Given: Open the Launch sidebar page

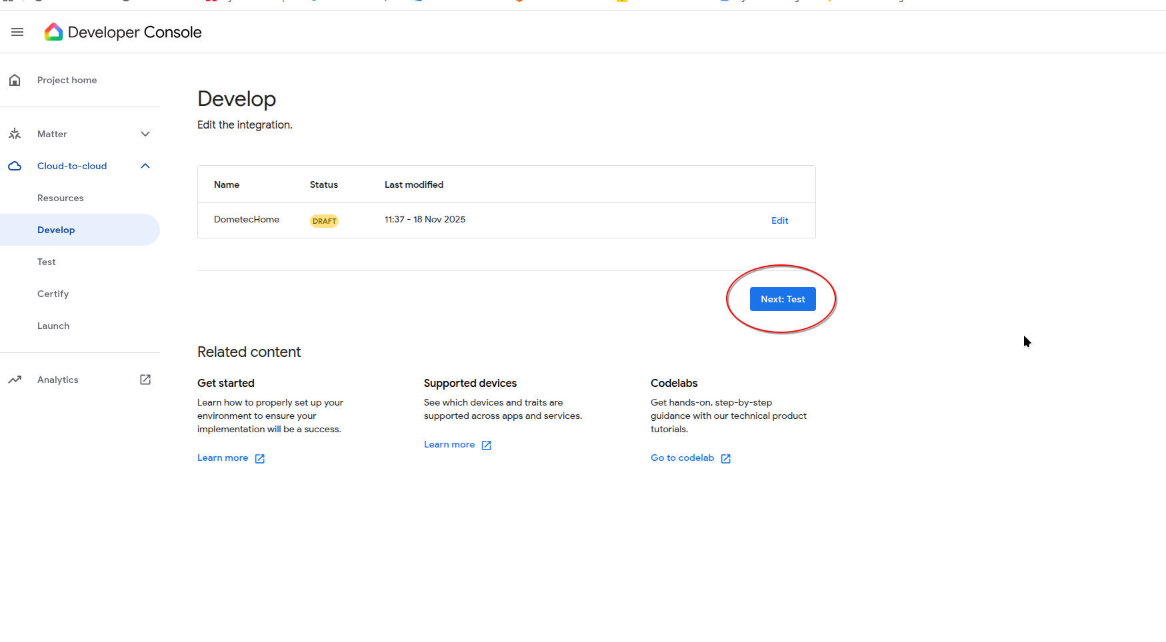Looking at the screenshot, I should click(x=53, y=326).
